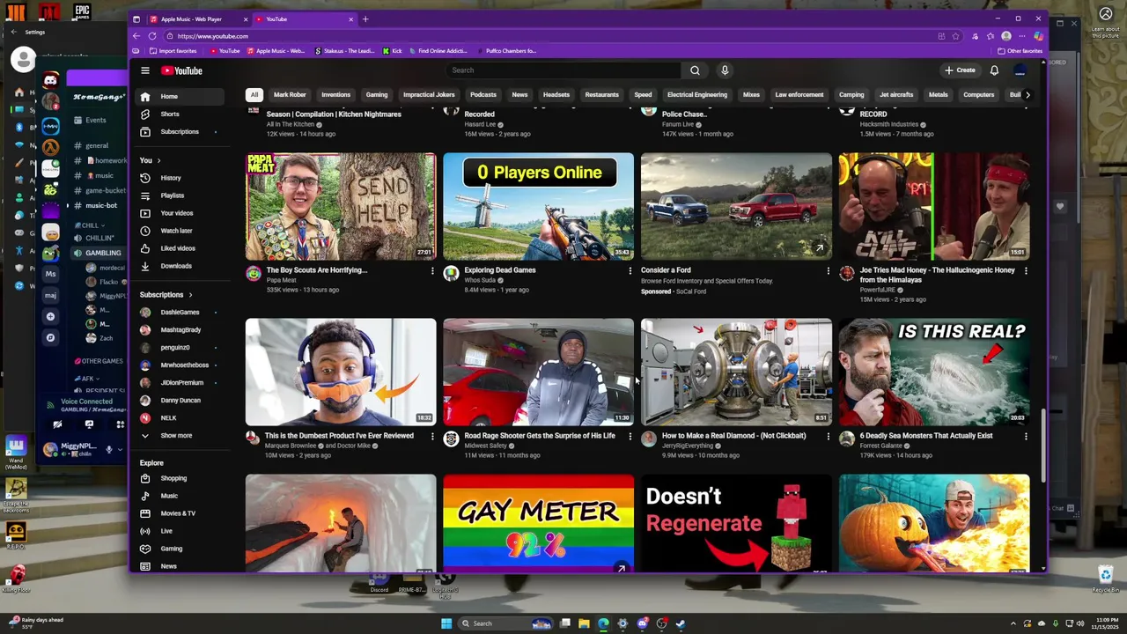Open YouTube notifications bell
This screenshot has height=634, width=1127.
click(x=994, y=70)
